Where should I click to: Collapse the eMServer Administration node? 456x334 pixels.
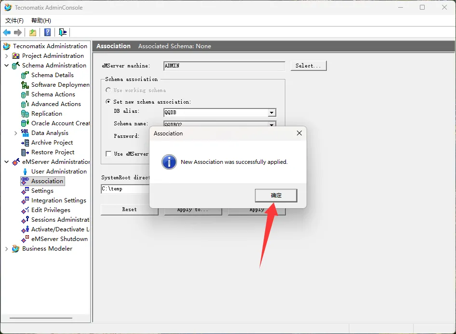point(6,162)
